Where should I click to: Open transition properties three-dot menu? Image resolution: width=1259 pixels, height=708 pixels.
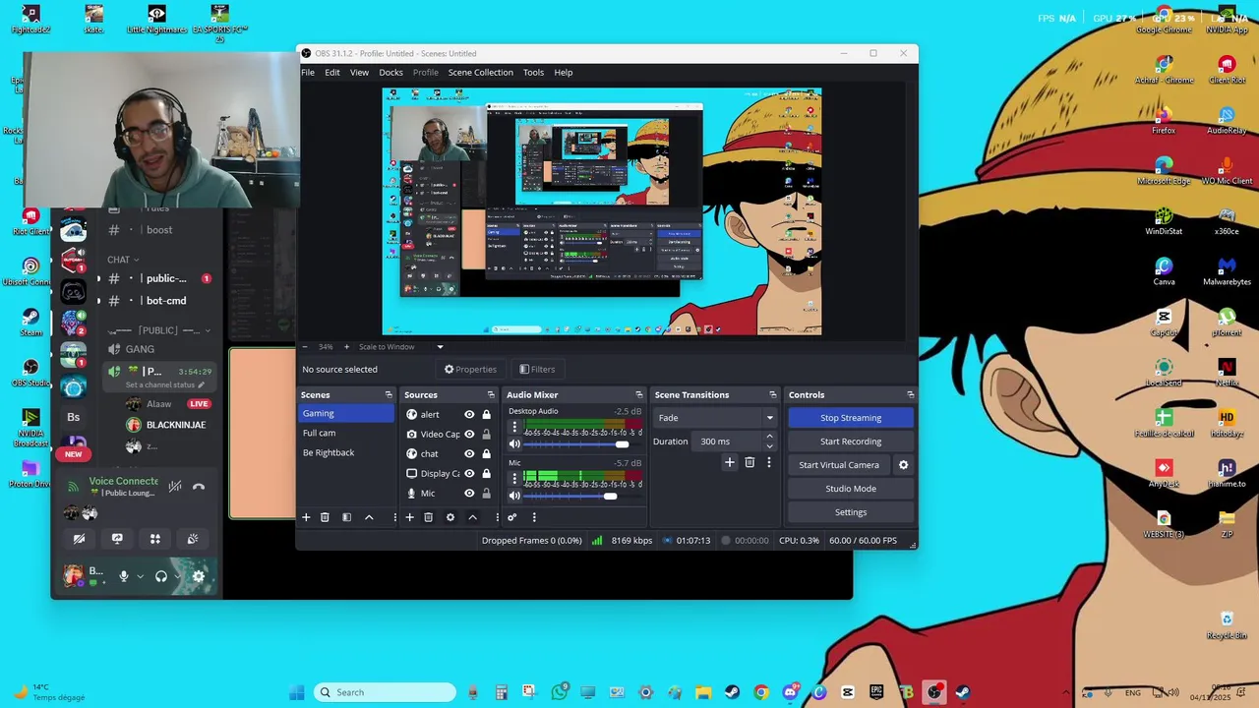click(x=769, y=462)
